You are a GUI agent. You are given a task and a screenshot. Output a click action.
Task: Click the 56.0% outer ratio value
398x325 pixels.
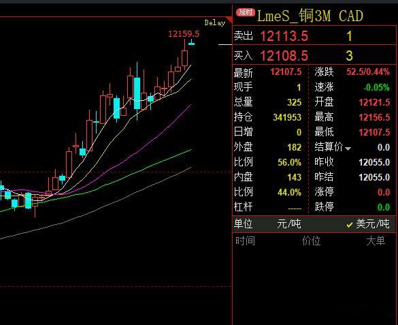(289, 162)
